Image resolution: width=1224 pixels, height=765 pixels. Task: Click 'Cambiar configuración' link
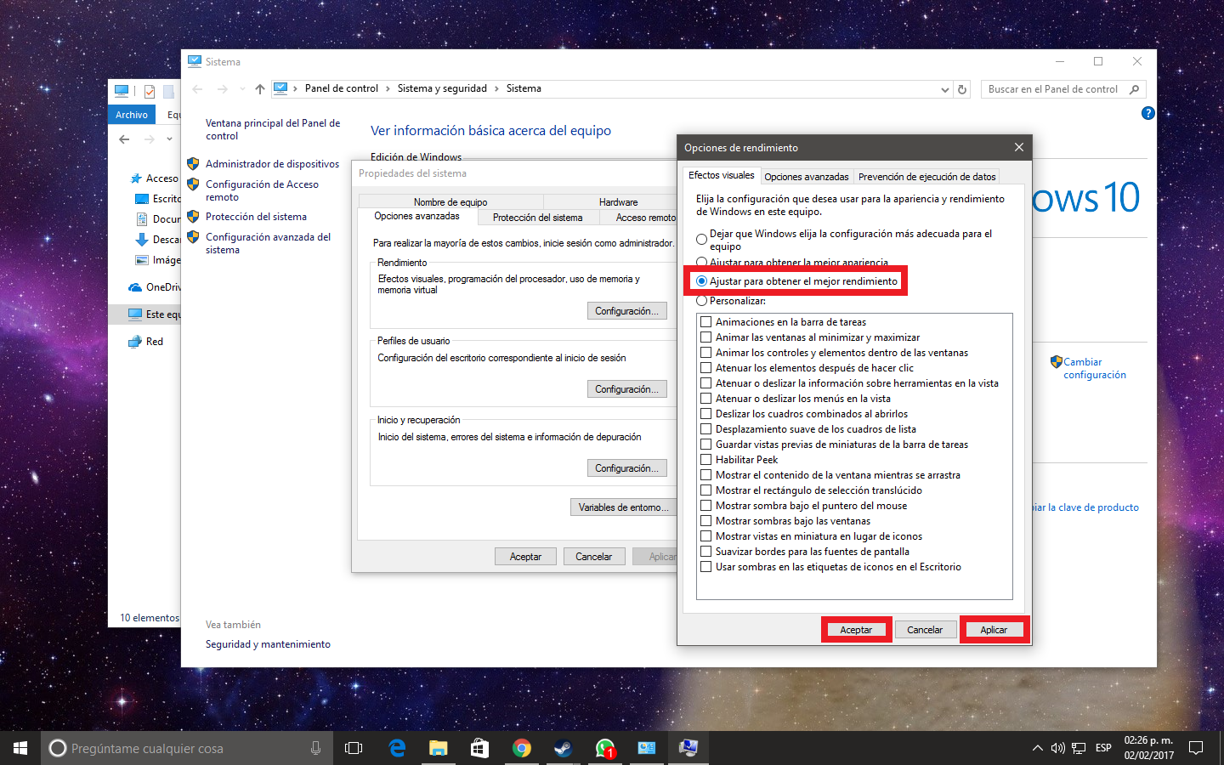[1095, 368]
